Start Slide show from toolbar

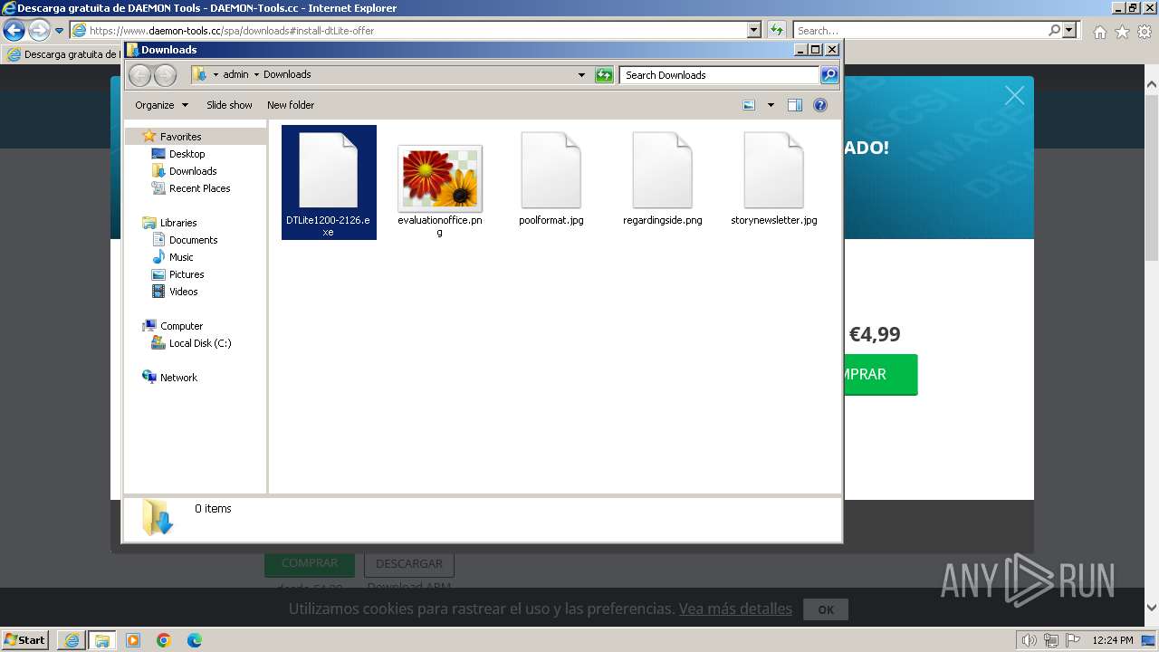coord(229,105)
